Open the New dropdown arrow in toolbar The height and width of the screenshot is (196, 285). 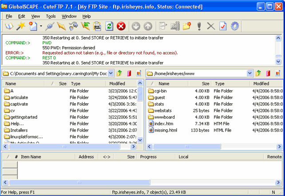pos(41,26)
